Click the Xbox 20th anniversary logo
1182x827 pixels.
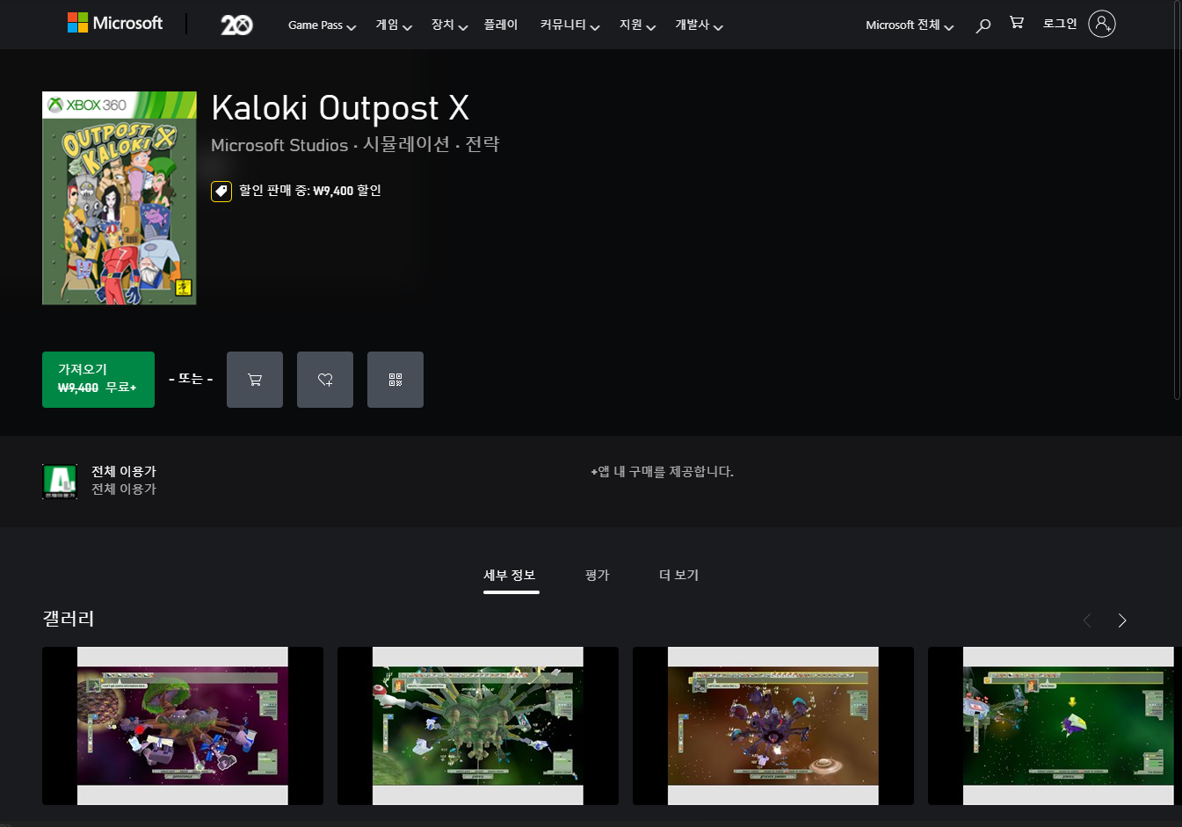236,25
